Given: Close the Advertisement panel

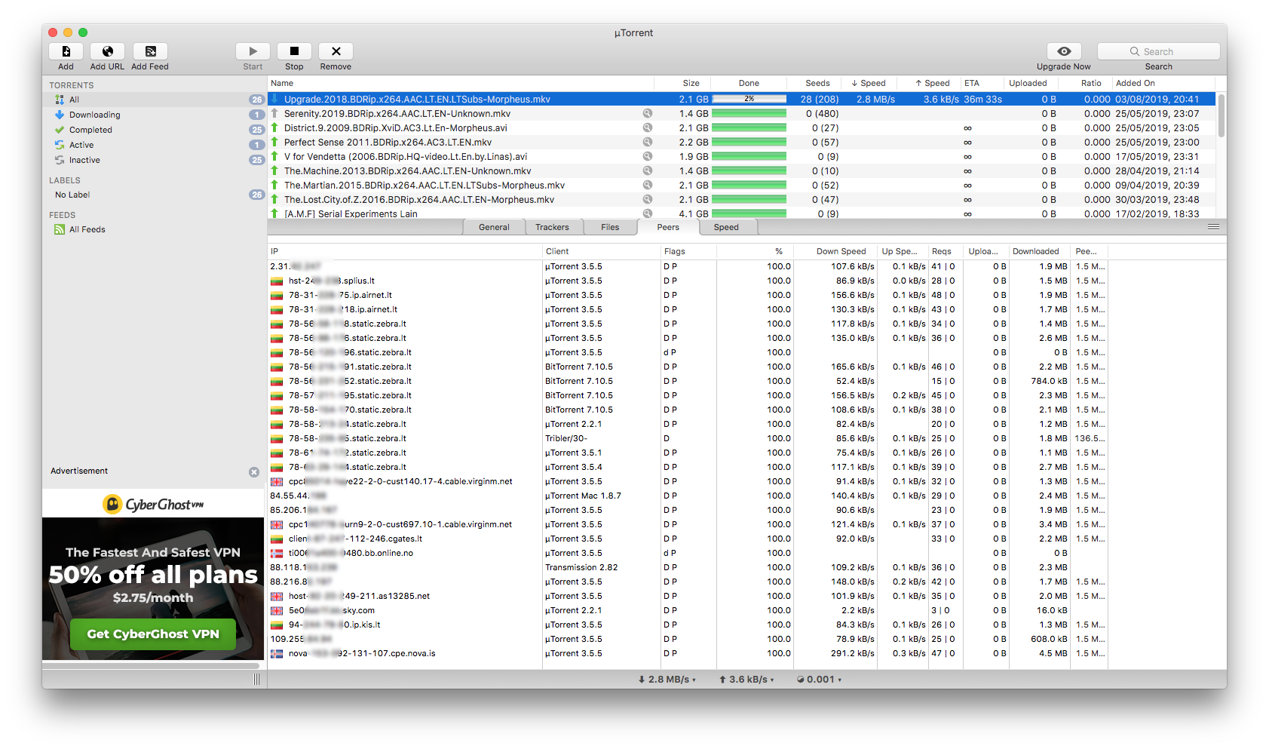Looking at the screenshot, I should pos(254,472).
